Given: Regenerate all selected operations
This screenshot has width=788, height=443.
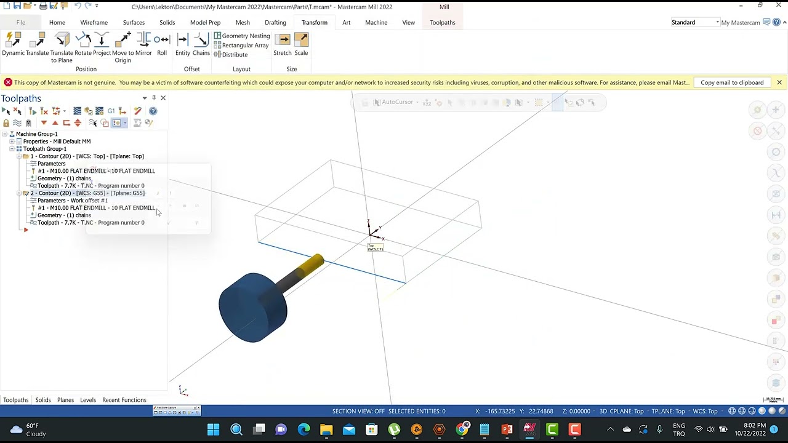Looking at the screenshot, I should click(33, 111).
